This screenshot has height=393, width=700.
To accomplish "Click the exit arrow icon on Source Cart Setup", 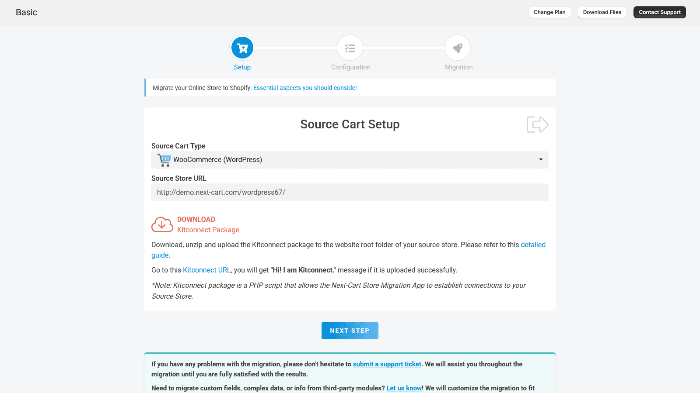I will (x=537, y=124).
